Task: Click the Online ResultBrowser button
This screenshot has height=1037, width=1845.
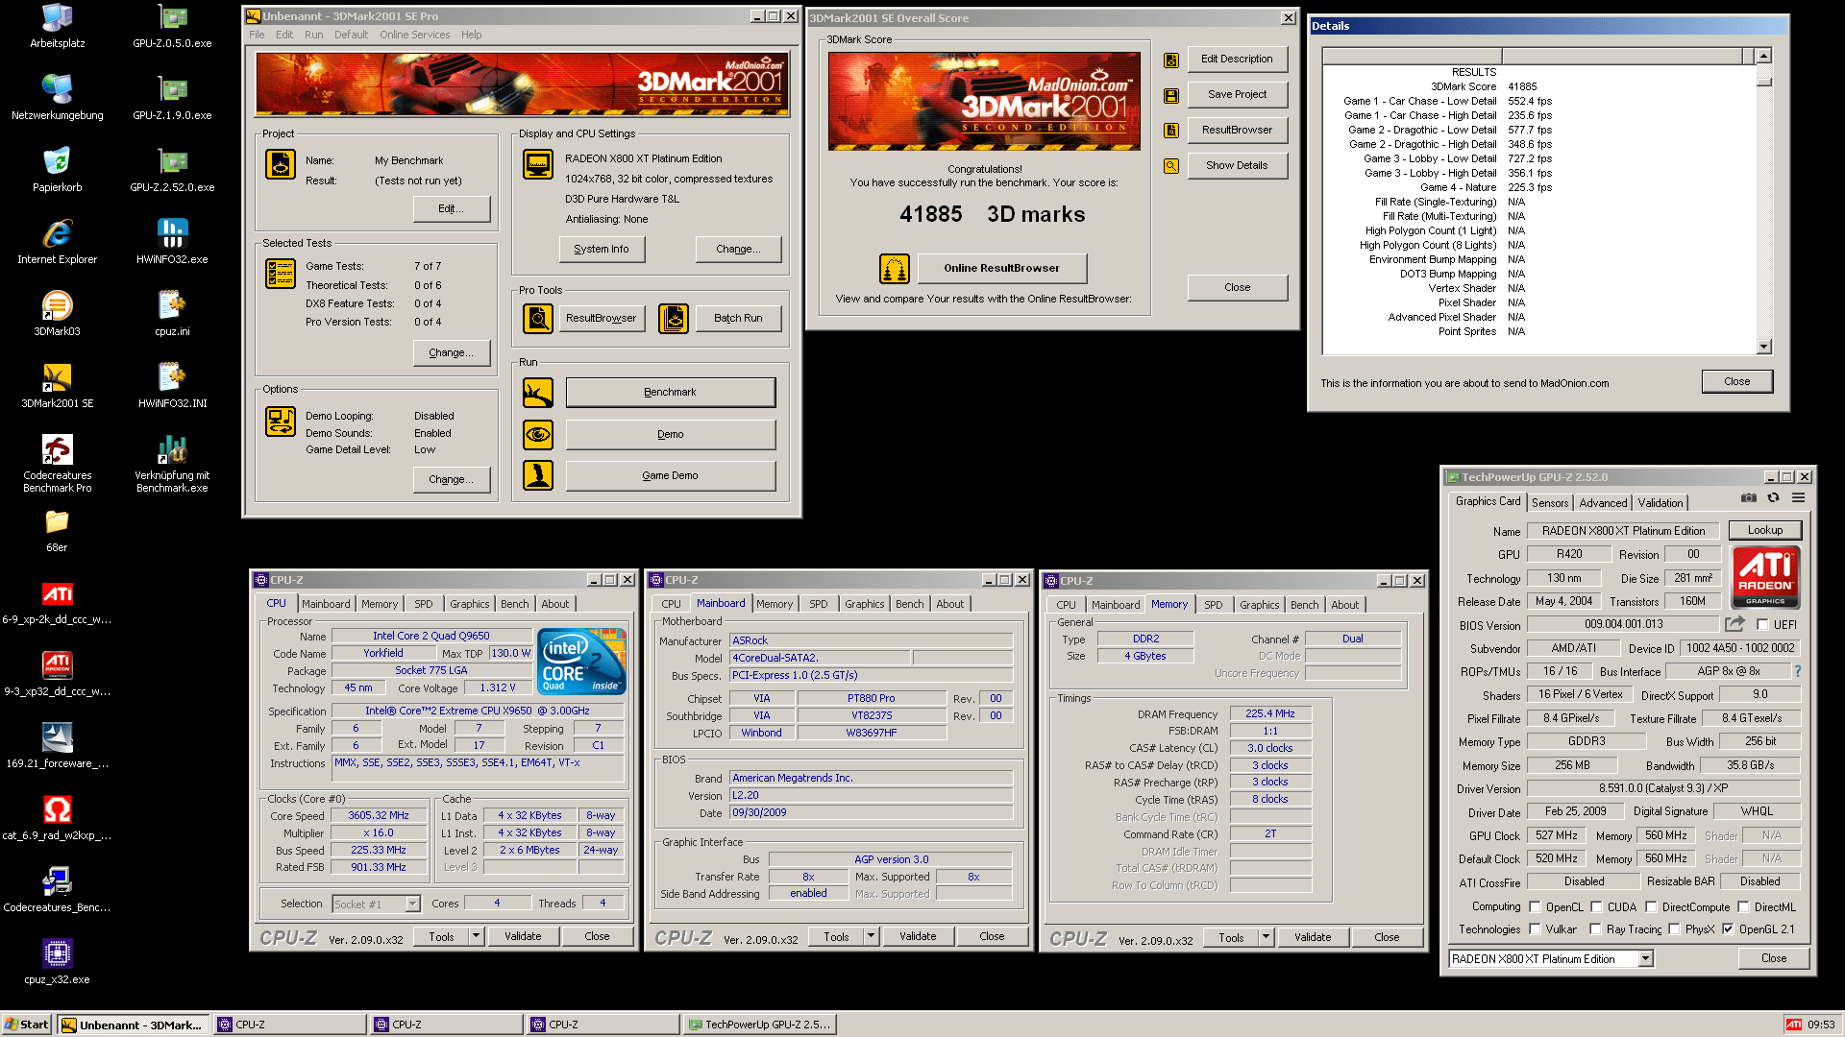Action: tap(1001, 268)
